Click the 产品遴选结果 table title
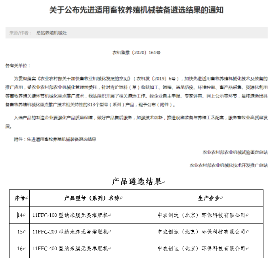This screenshot has height=260, width=269. (136, 182)
